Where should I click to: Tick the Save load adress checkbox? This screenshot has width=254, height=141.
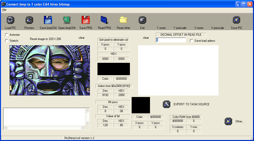(x=191, y=41)
